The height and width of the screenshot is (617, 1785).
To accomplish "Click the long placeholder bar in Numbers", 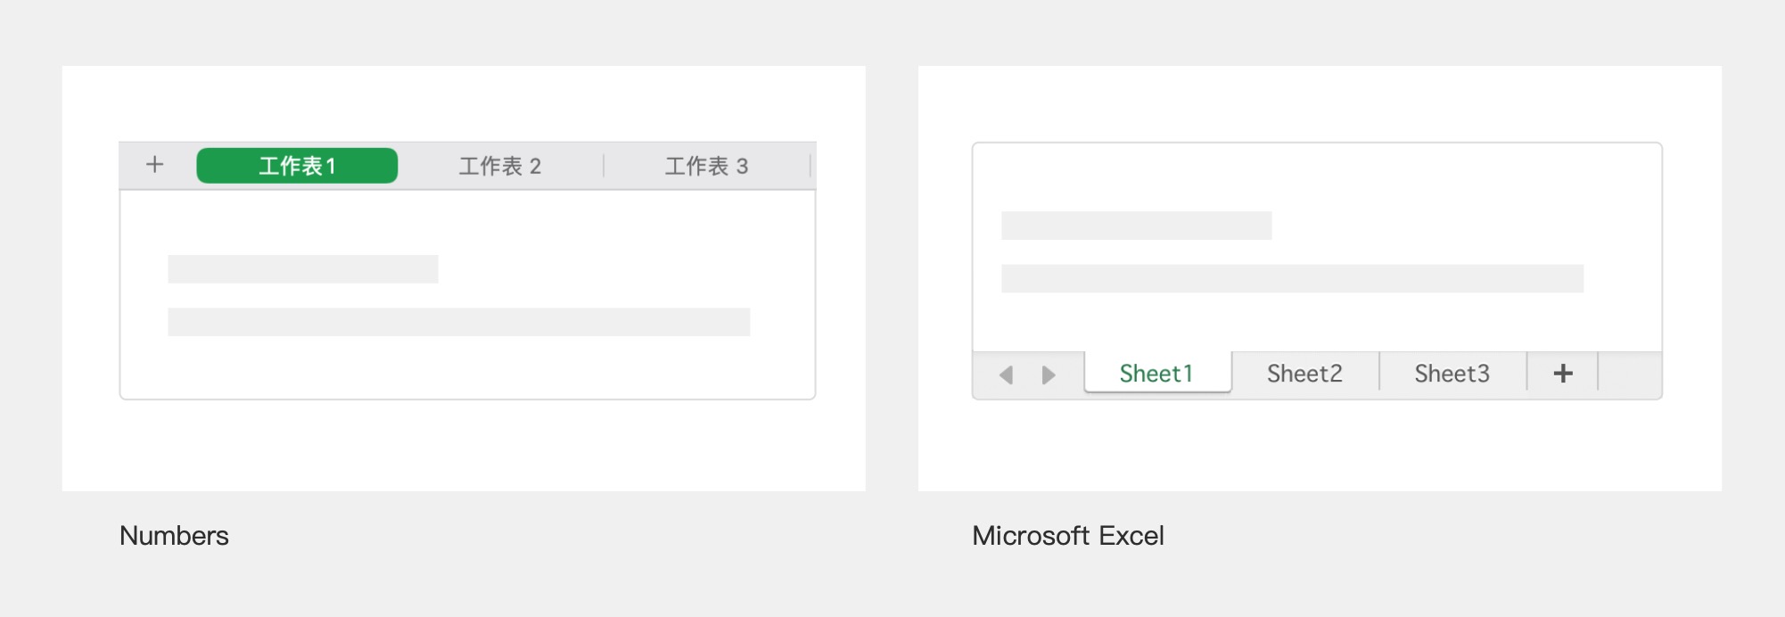I will click(x=458, y=322).
